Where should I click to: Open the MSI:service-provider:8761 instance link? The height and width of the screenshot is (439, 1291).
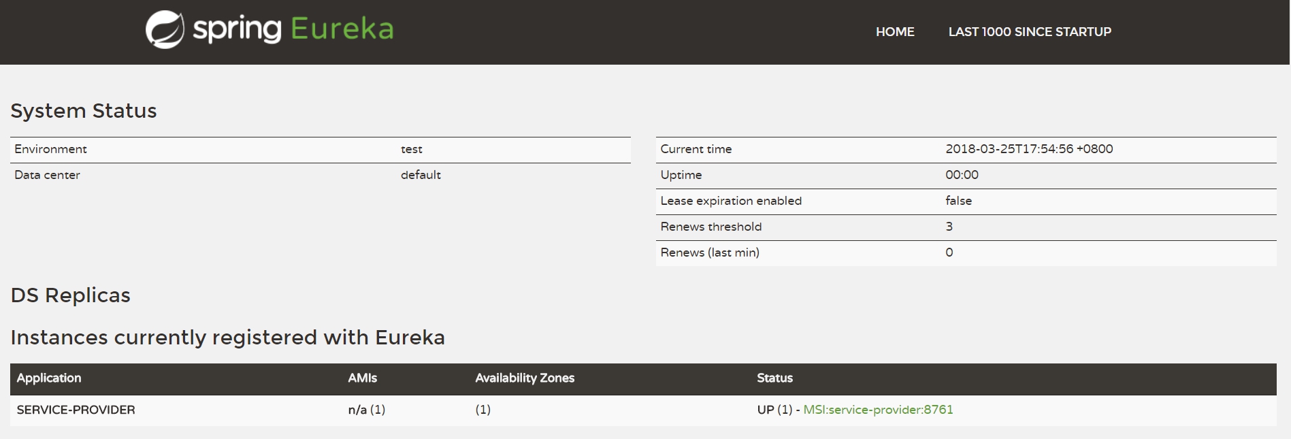point(878,410)
